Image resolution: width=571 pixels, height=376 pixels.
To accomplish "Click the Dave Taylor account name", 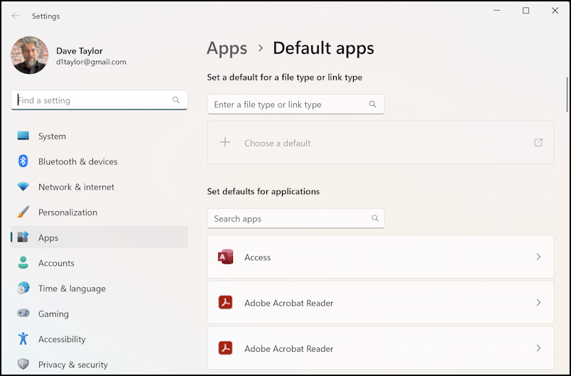I will point(80,50).
